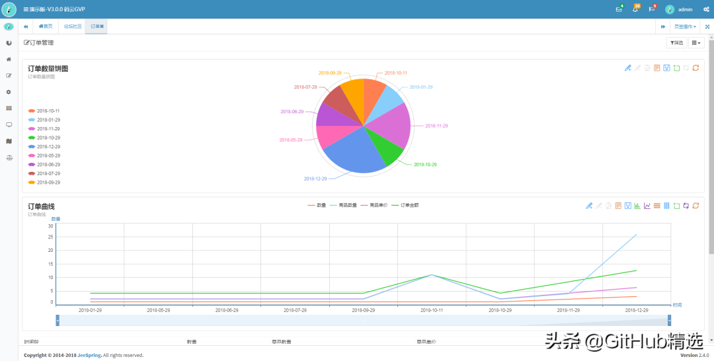This screenshot has width=714, height=361.
Task: Open order curve data view icon
Action: (618, 206)
